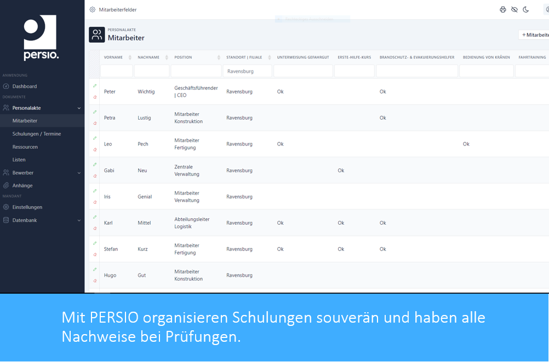Click the Bedienung von Kränen column header
Screen dimensions: 549x362
pos(487,57)
